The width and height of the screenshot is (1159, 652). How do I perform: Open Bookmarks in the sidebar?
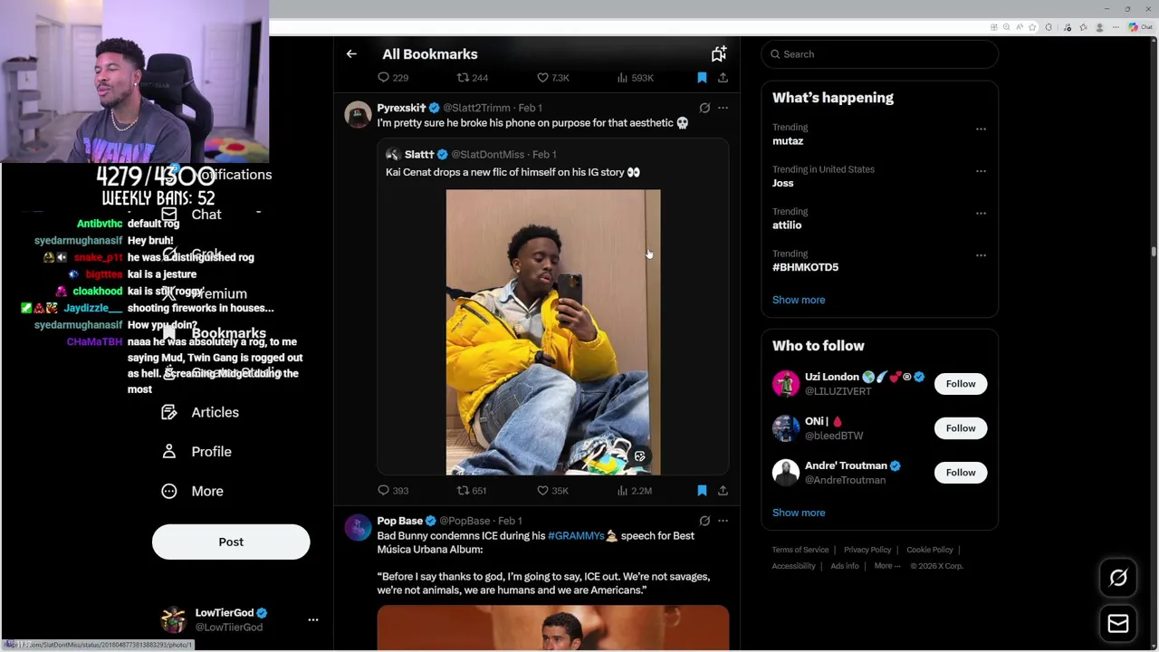click(x=228, y=333)
